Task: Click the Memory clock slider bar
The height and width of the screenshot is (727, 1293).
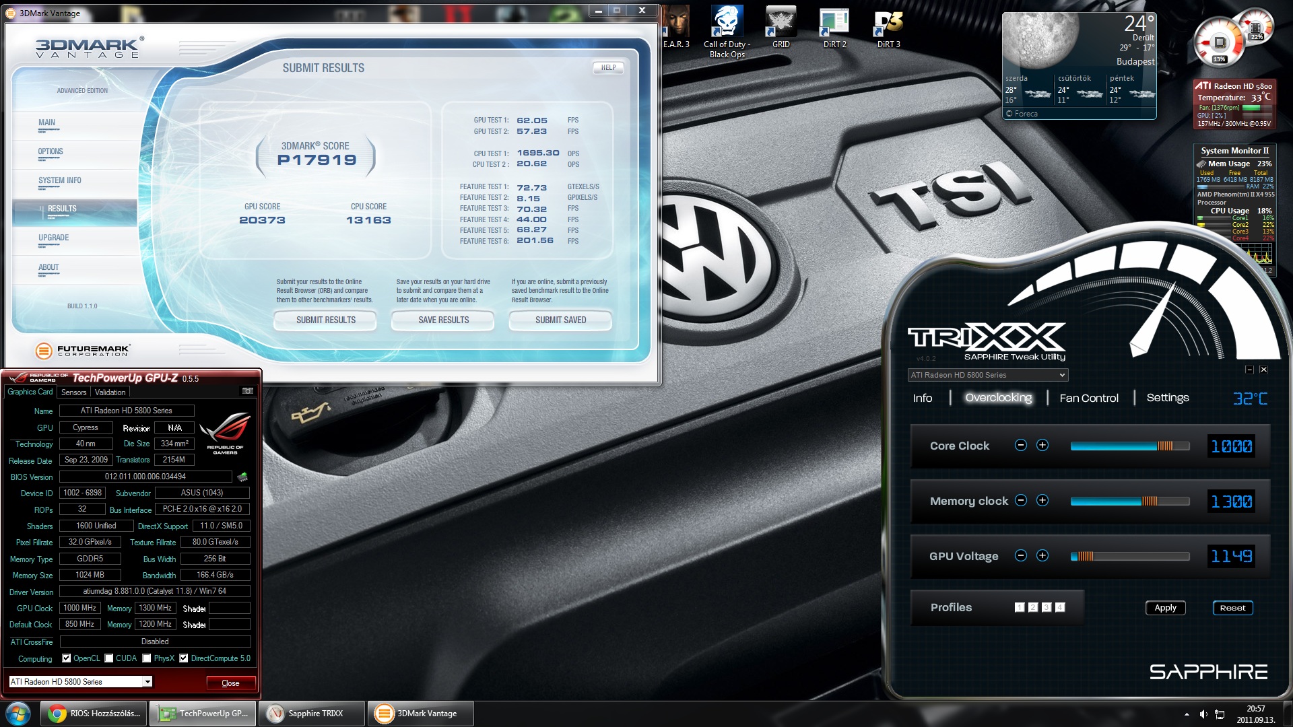Action: click(x=1130, y=501)
